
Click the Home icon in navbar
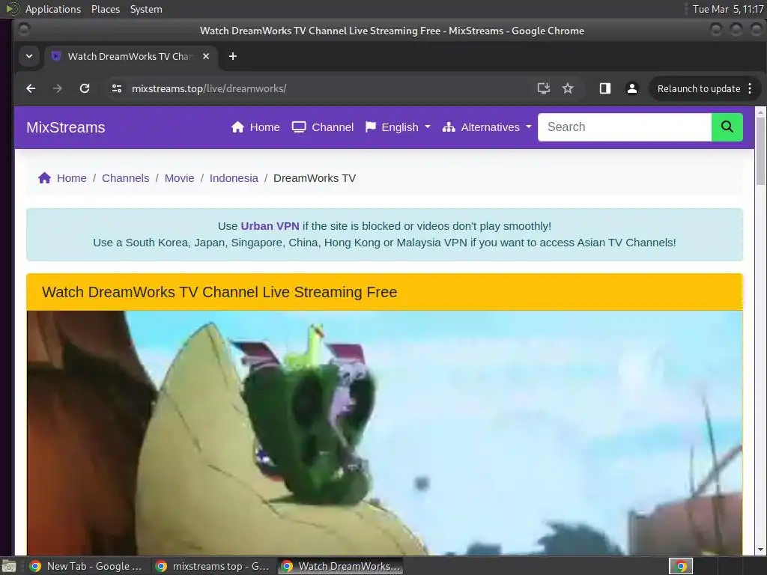(237, 127)
